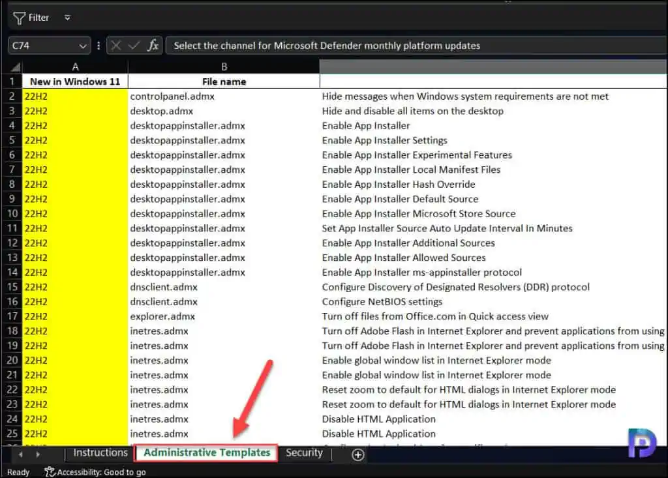668x478 pixels.
Task: Click the 'New in Windows 11' header cell
Action: click(x=75, y=82)
